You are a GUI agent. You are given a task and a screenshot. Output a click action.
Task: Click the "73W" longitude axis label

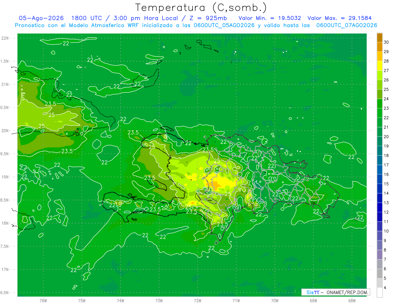coord(159,301)
